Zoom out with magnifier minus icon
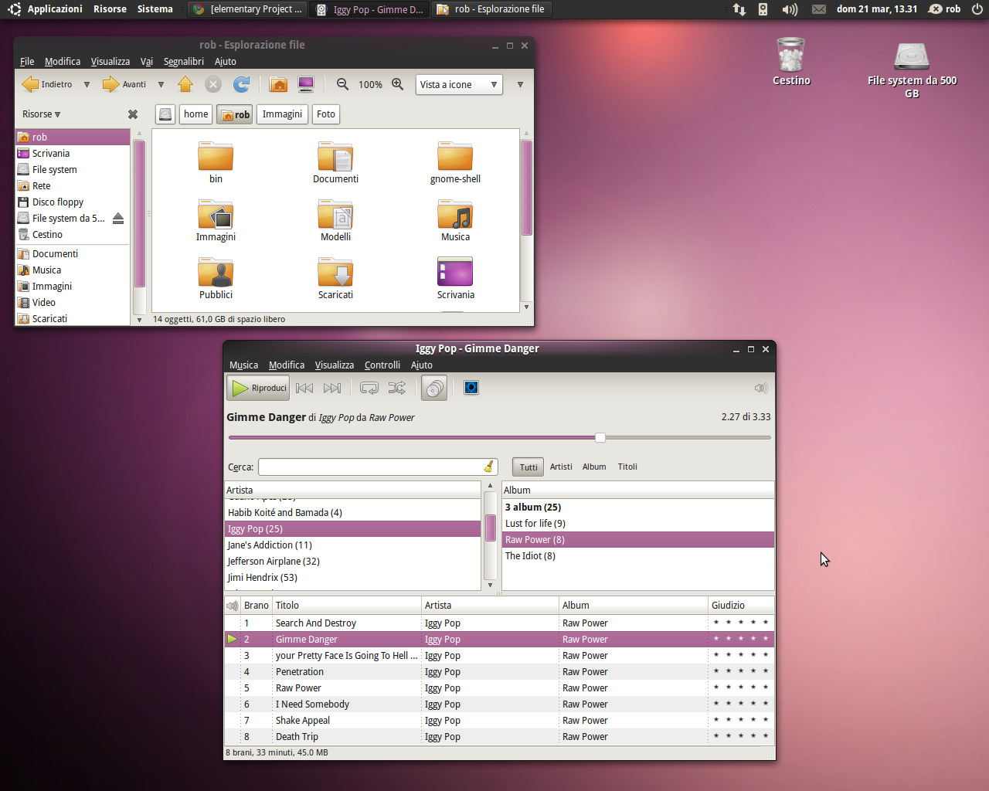Image resolution: width=989 pixels, height=791 pixels. 342,84
